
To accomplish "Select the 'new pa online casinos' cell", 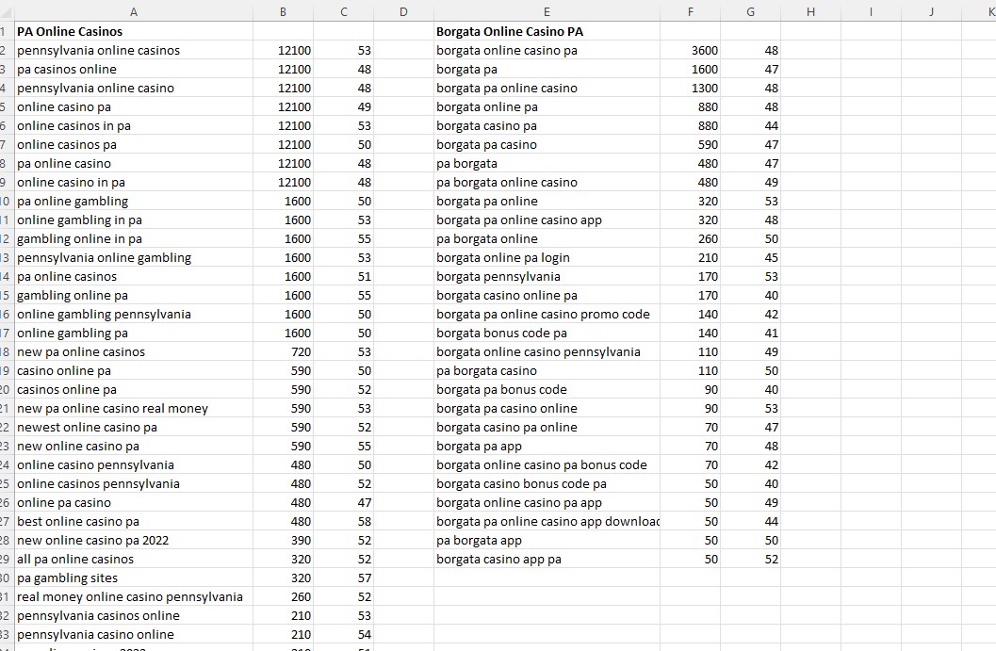I will (x=134, y=351).
